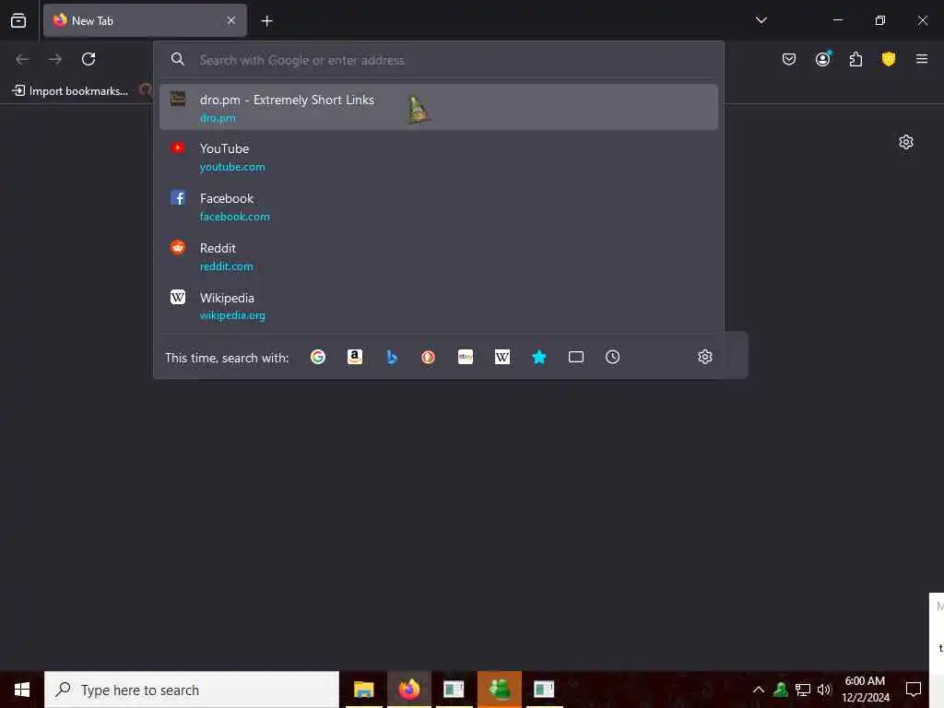Reload the current page
The image size is (944, 708).
88,59
